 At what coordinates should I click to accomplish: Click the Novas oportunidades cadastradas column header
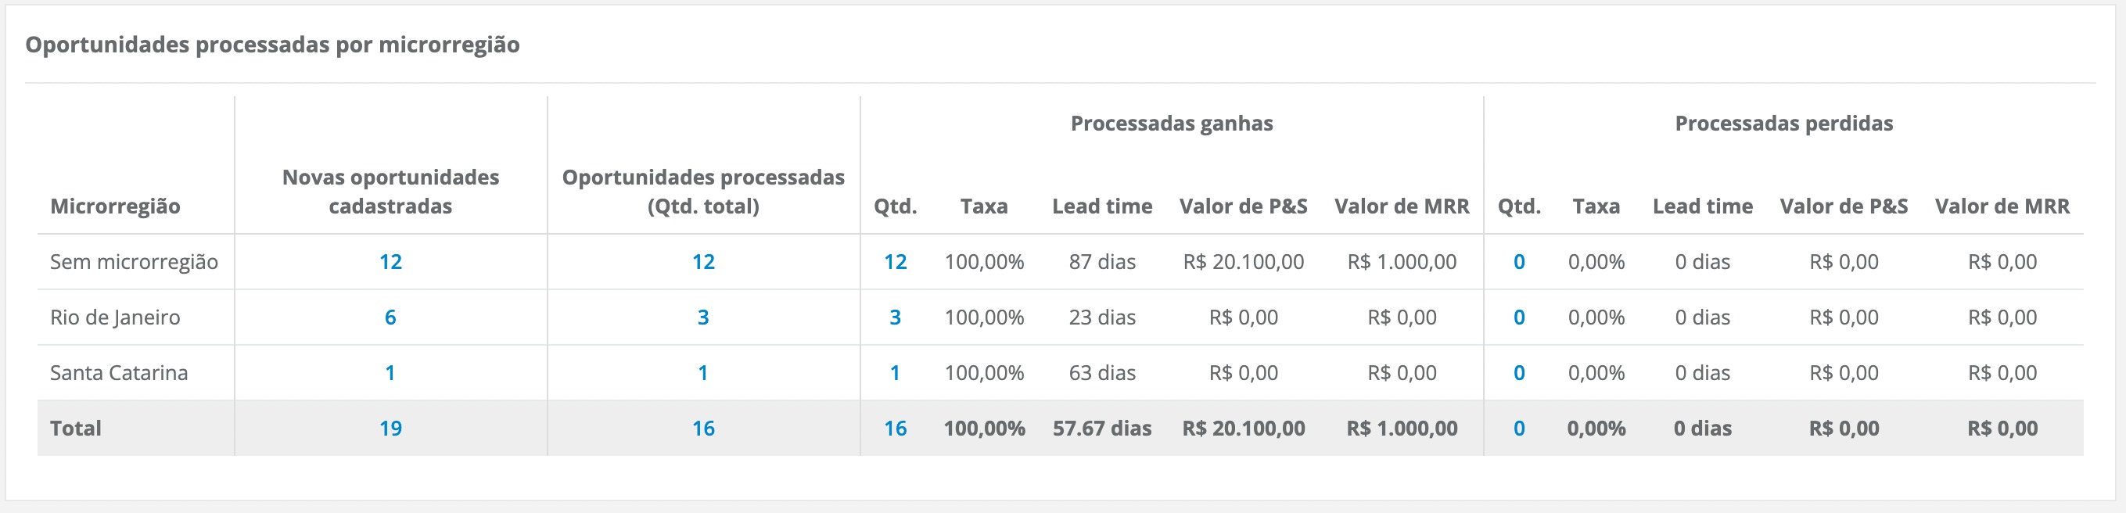point(390,192)
